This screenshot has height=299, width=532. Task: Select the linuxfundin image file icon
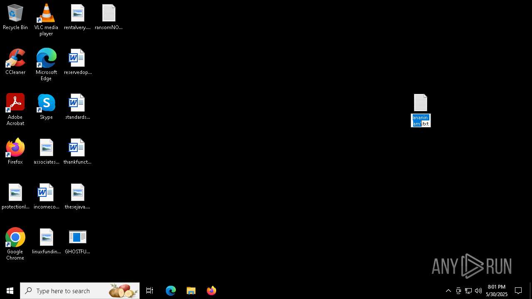click(46, 242)
